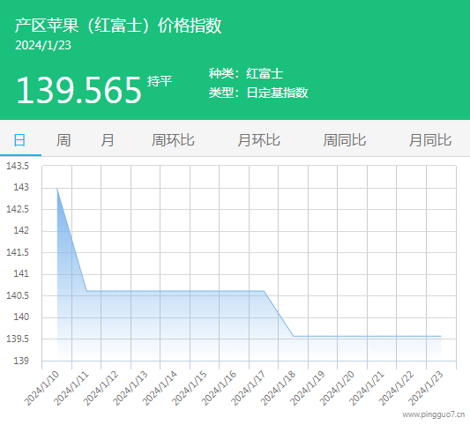The image size is (470, 425).
Task: Click the 139.565 index value
Action: tap(78, 90)
